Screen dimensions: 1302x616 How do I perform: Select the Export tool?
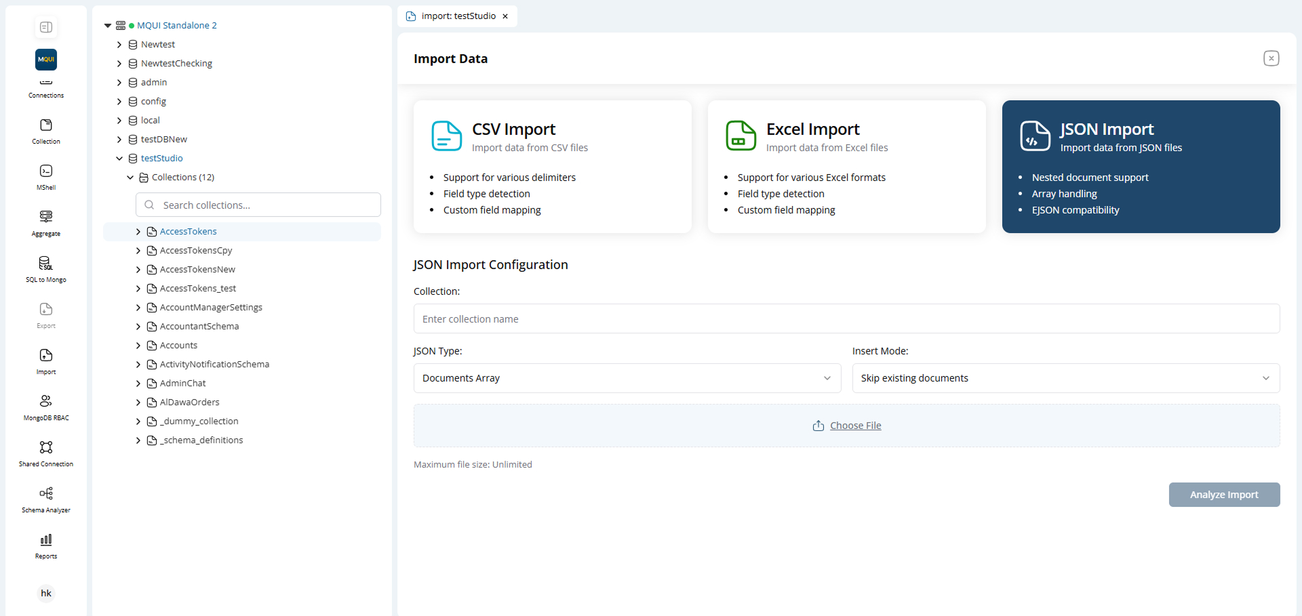[x=45, y=314]
